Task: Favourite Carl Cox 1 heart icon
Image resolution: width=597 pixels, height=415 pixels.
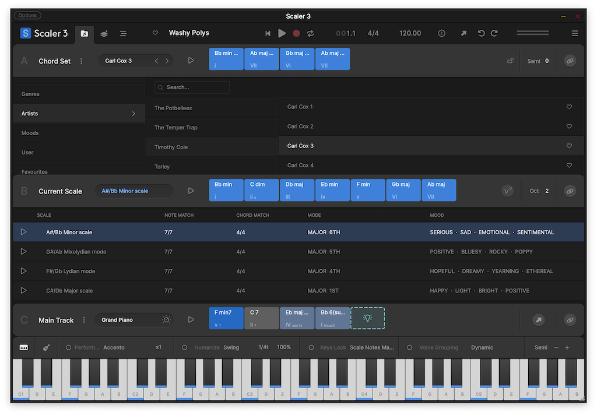Action: [569, 107]
